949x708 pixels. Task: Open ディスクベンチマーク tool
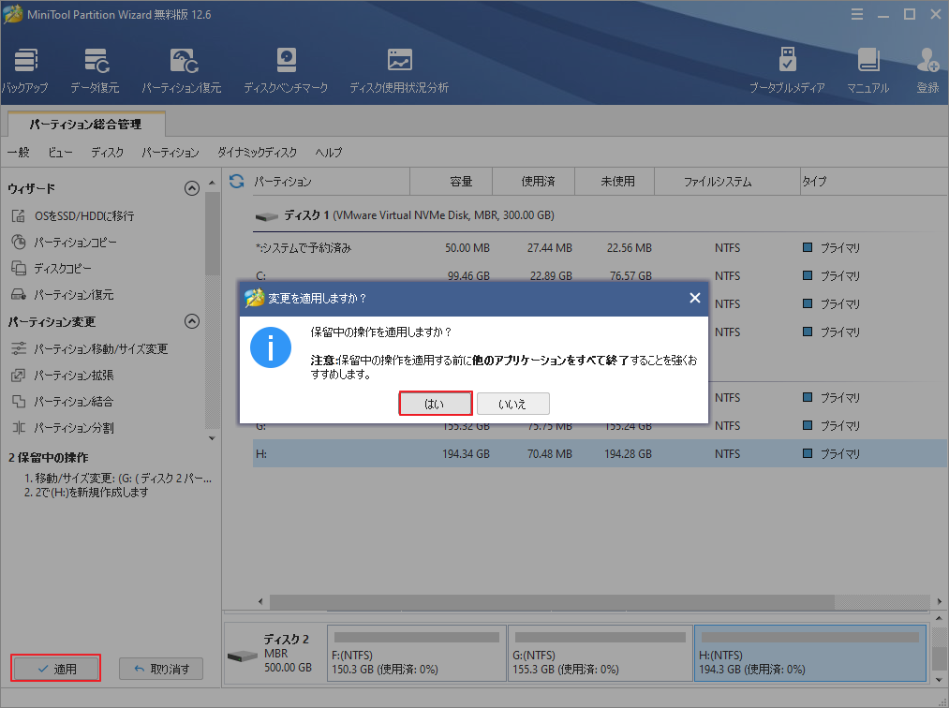(x=286, y=66)
